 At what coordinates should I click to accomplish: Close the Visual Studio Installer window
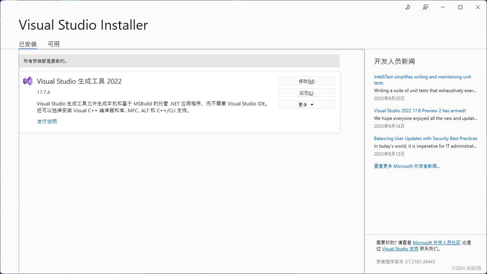(x=478, y=7)
